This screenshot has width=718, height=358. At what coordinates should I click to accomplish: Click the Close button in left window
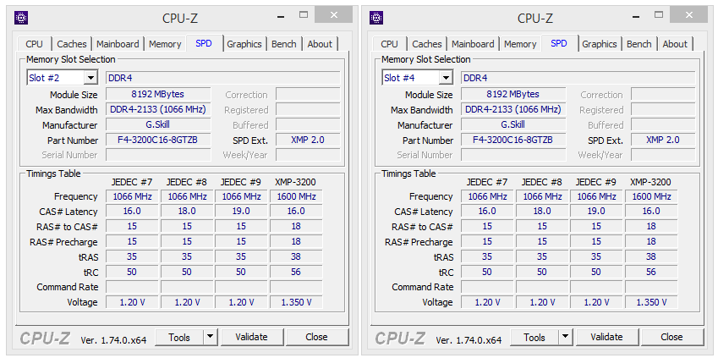click(x=316, y=337)
